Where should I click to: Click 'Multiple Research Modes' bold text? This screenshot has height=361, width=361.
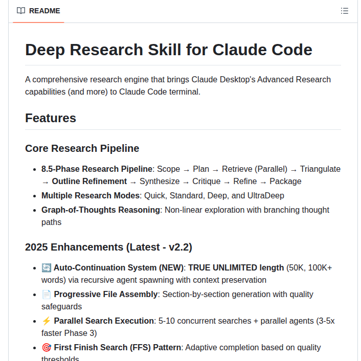point(91,196)
